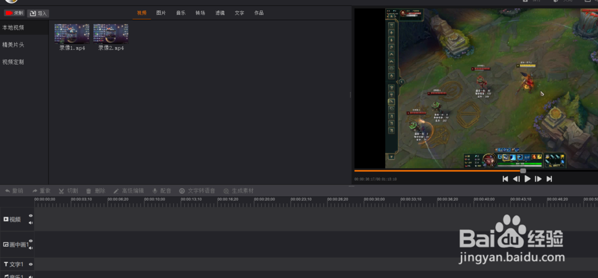
Task: Open the 作品 works tab
Action: [x=259, y=13]
